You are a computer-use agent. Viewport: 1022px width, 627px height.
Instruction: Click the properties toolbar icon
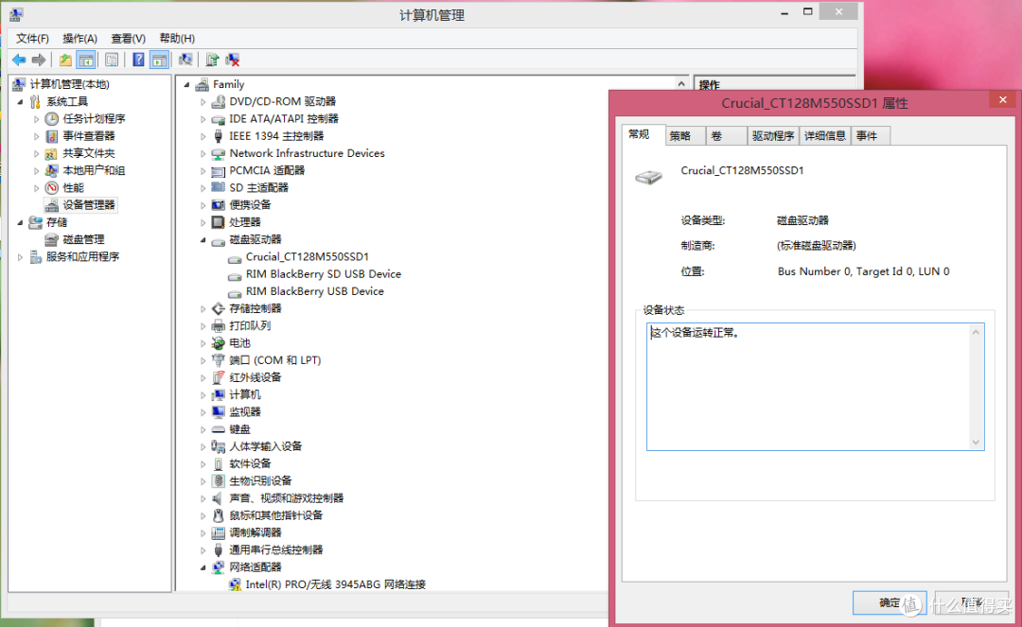coord(112,60)
